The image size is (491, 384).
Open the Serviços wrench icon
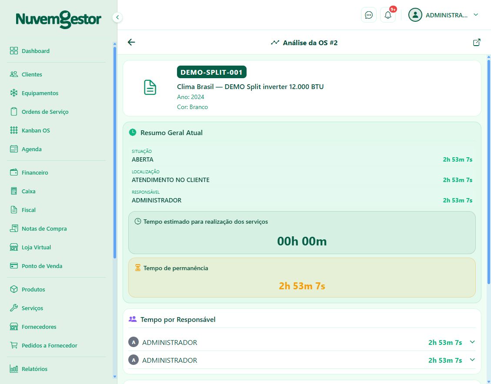14,308
